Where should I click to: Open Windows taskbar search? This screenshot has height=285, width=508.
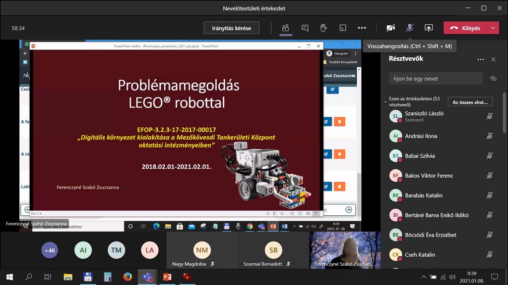[29, 277]
